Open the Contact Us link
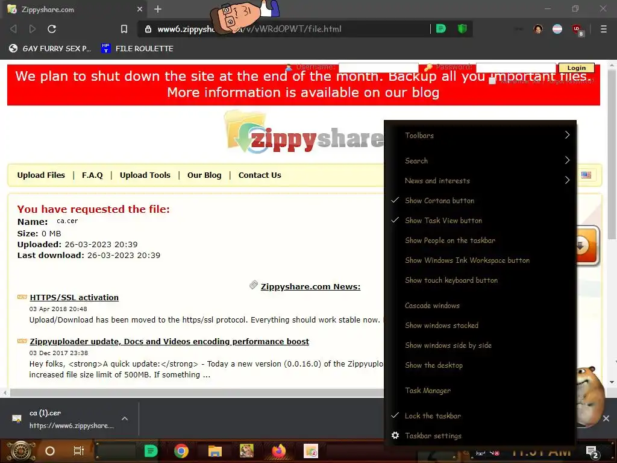The width and height of the screenshot is (617, 463). 260,175
